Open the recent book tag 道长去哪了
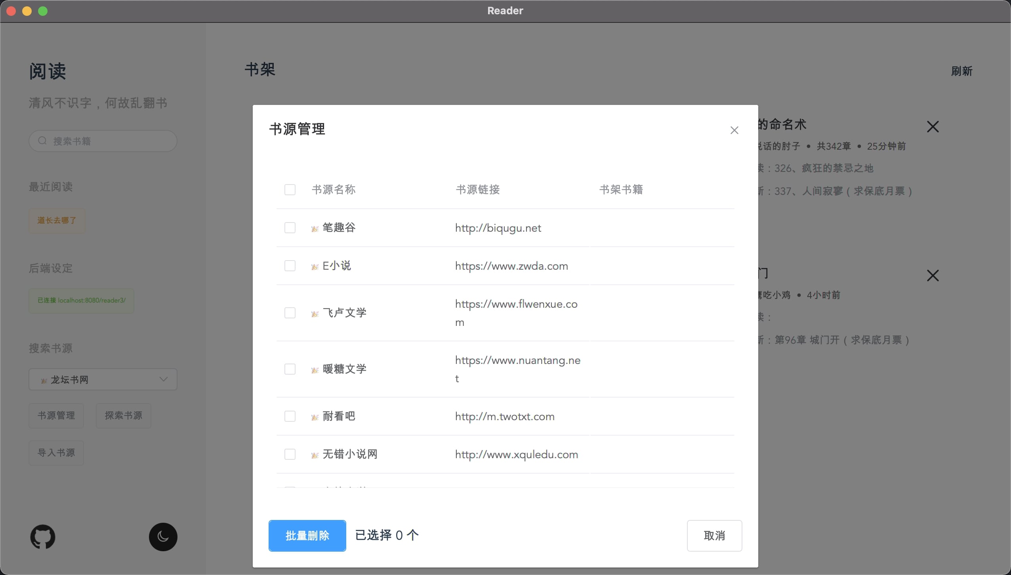1011x575 pixels. (57, 221)
